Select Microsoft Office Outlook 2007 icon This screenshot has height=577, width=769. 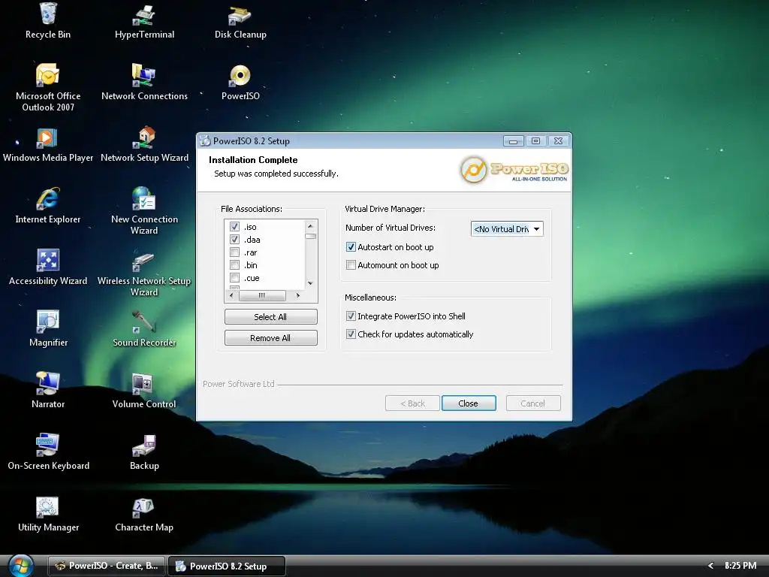pos(48,87)
